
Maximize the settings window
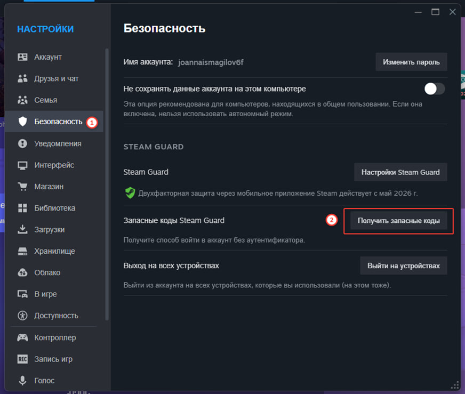[x=435, y=12]
